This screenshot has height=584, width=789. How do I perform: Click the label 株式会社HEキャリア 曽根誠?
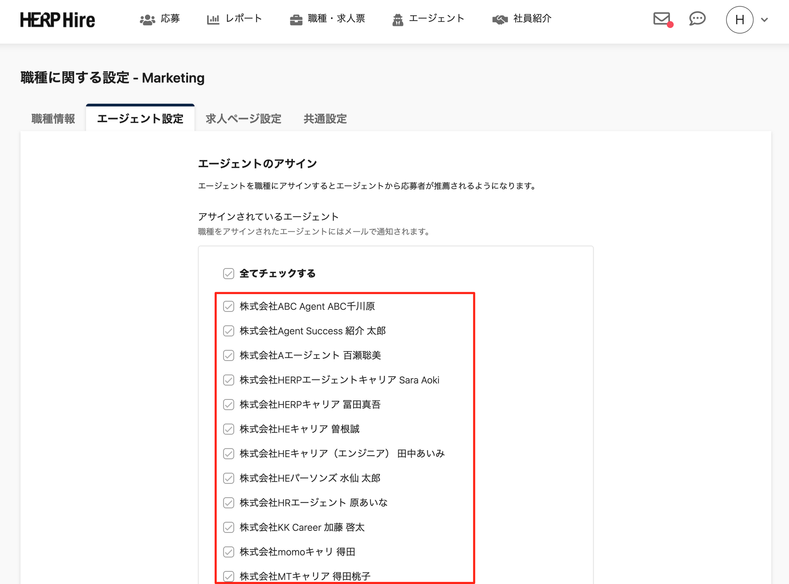pos(299,429)
